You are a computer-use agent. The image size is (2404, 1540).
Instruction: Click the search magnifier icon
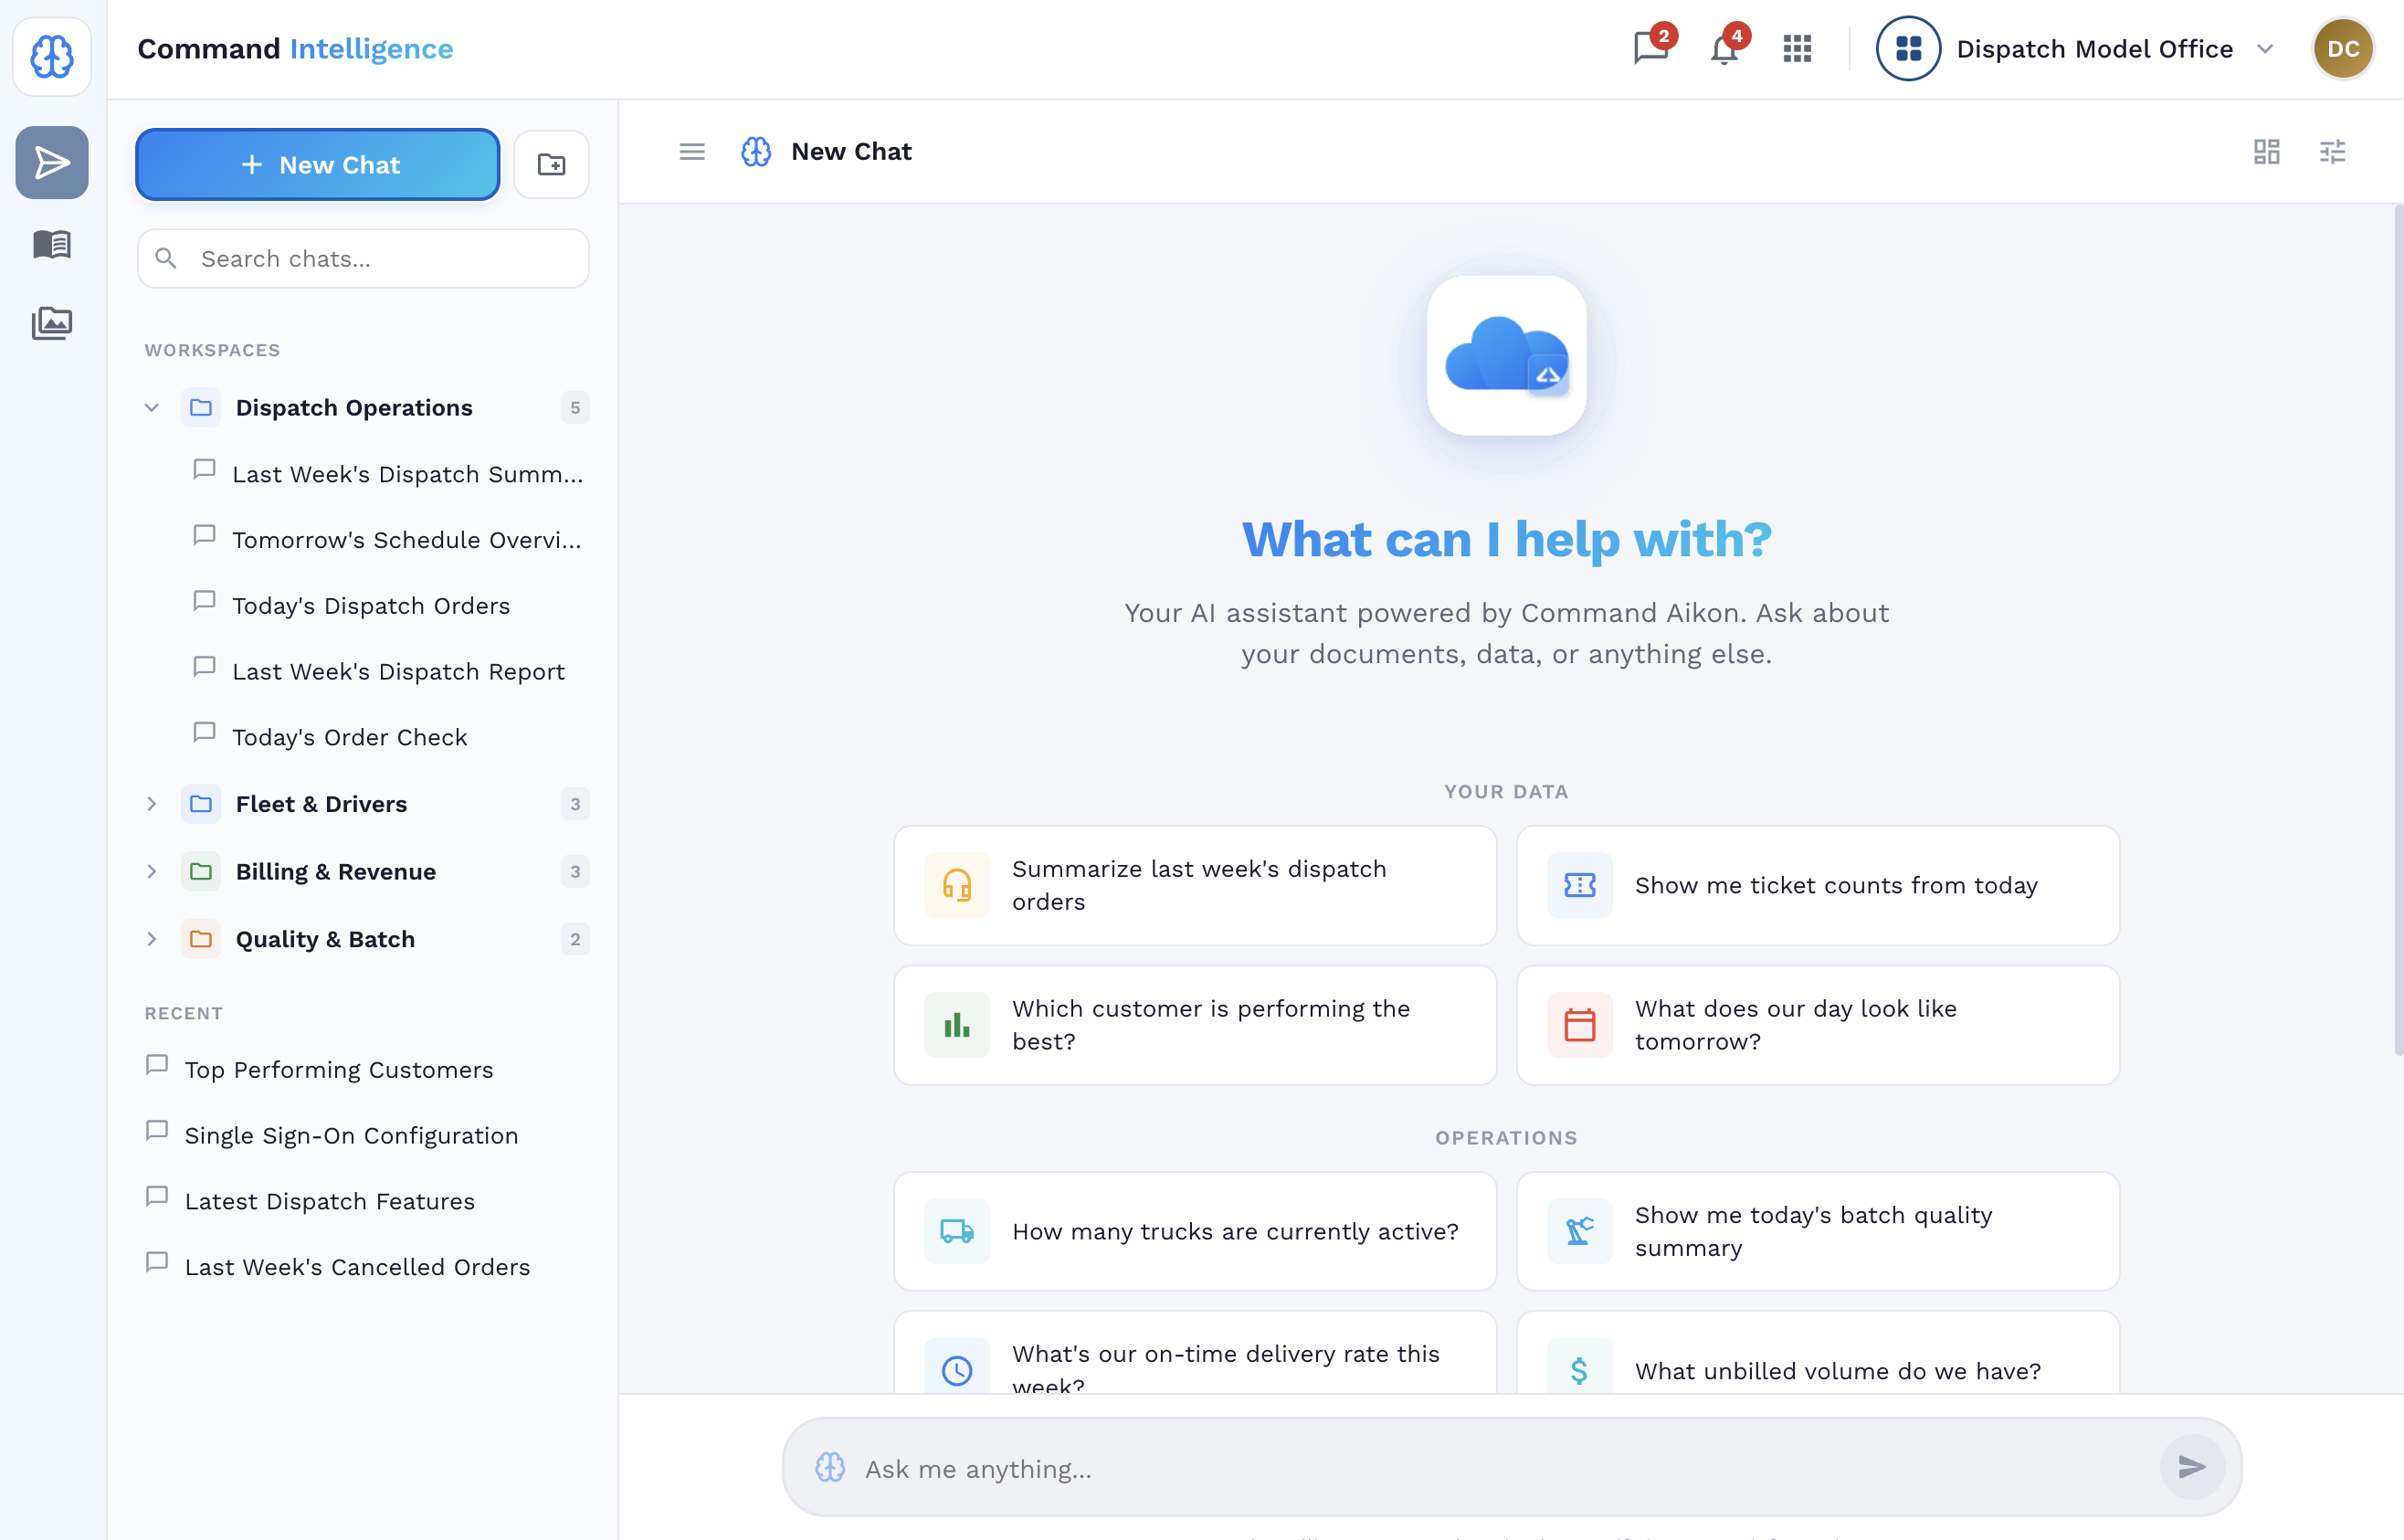tap(166, 259)
